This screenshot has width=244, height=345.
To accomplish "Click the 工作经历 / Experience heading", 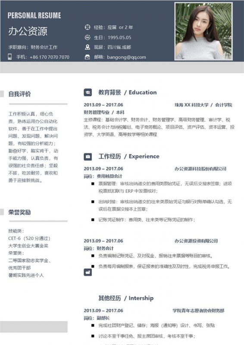I will tap(129, 157).
